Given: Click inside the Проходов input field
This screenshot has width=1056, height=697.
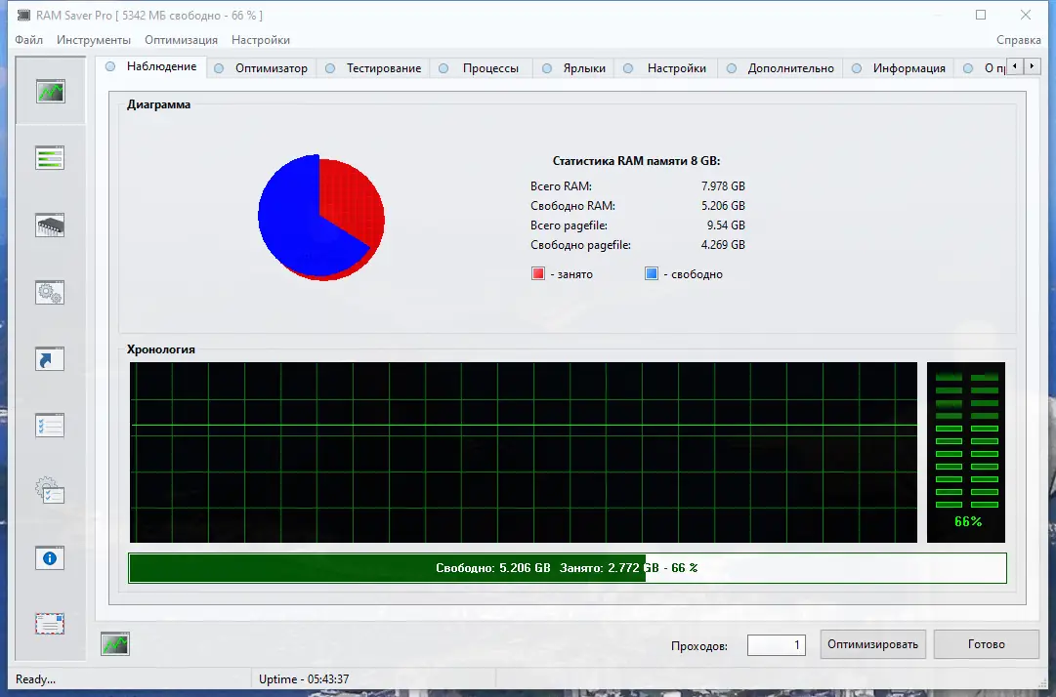Looking at the screenshot, I should point(776,644).
